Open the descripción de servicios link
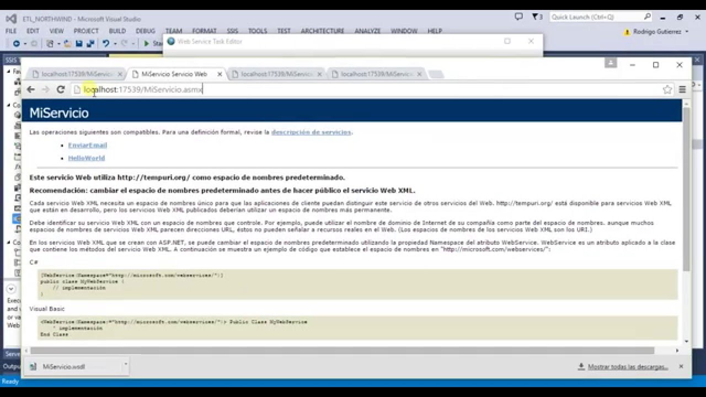 tap(311, 132)
